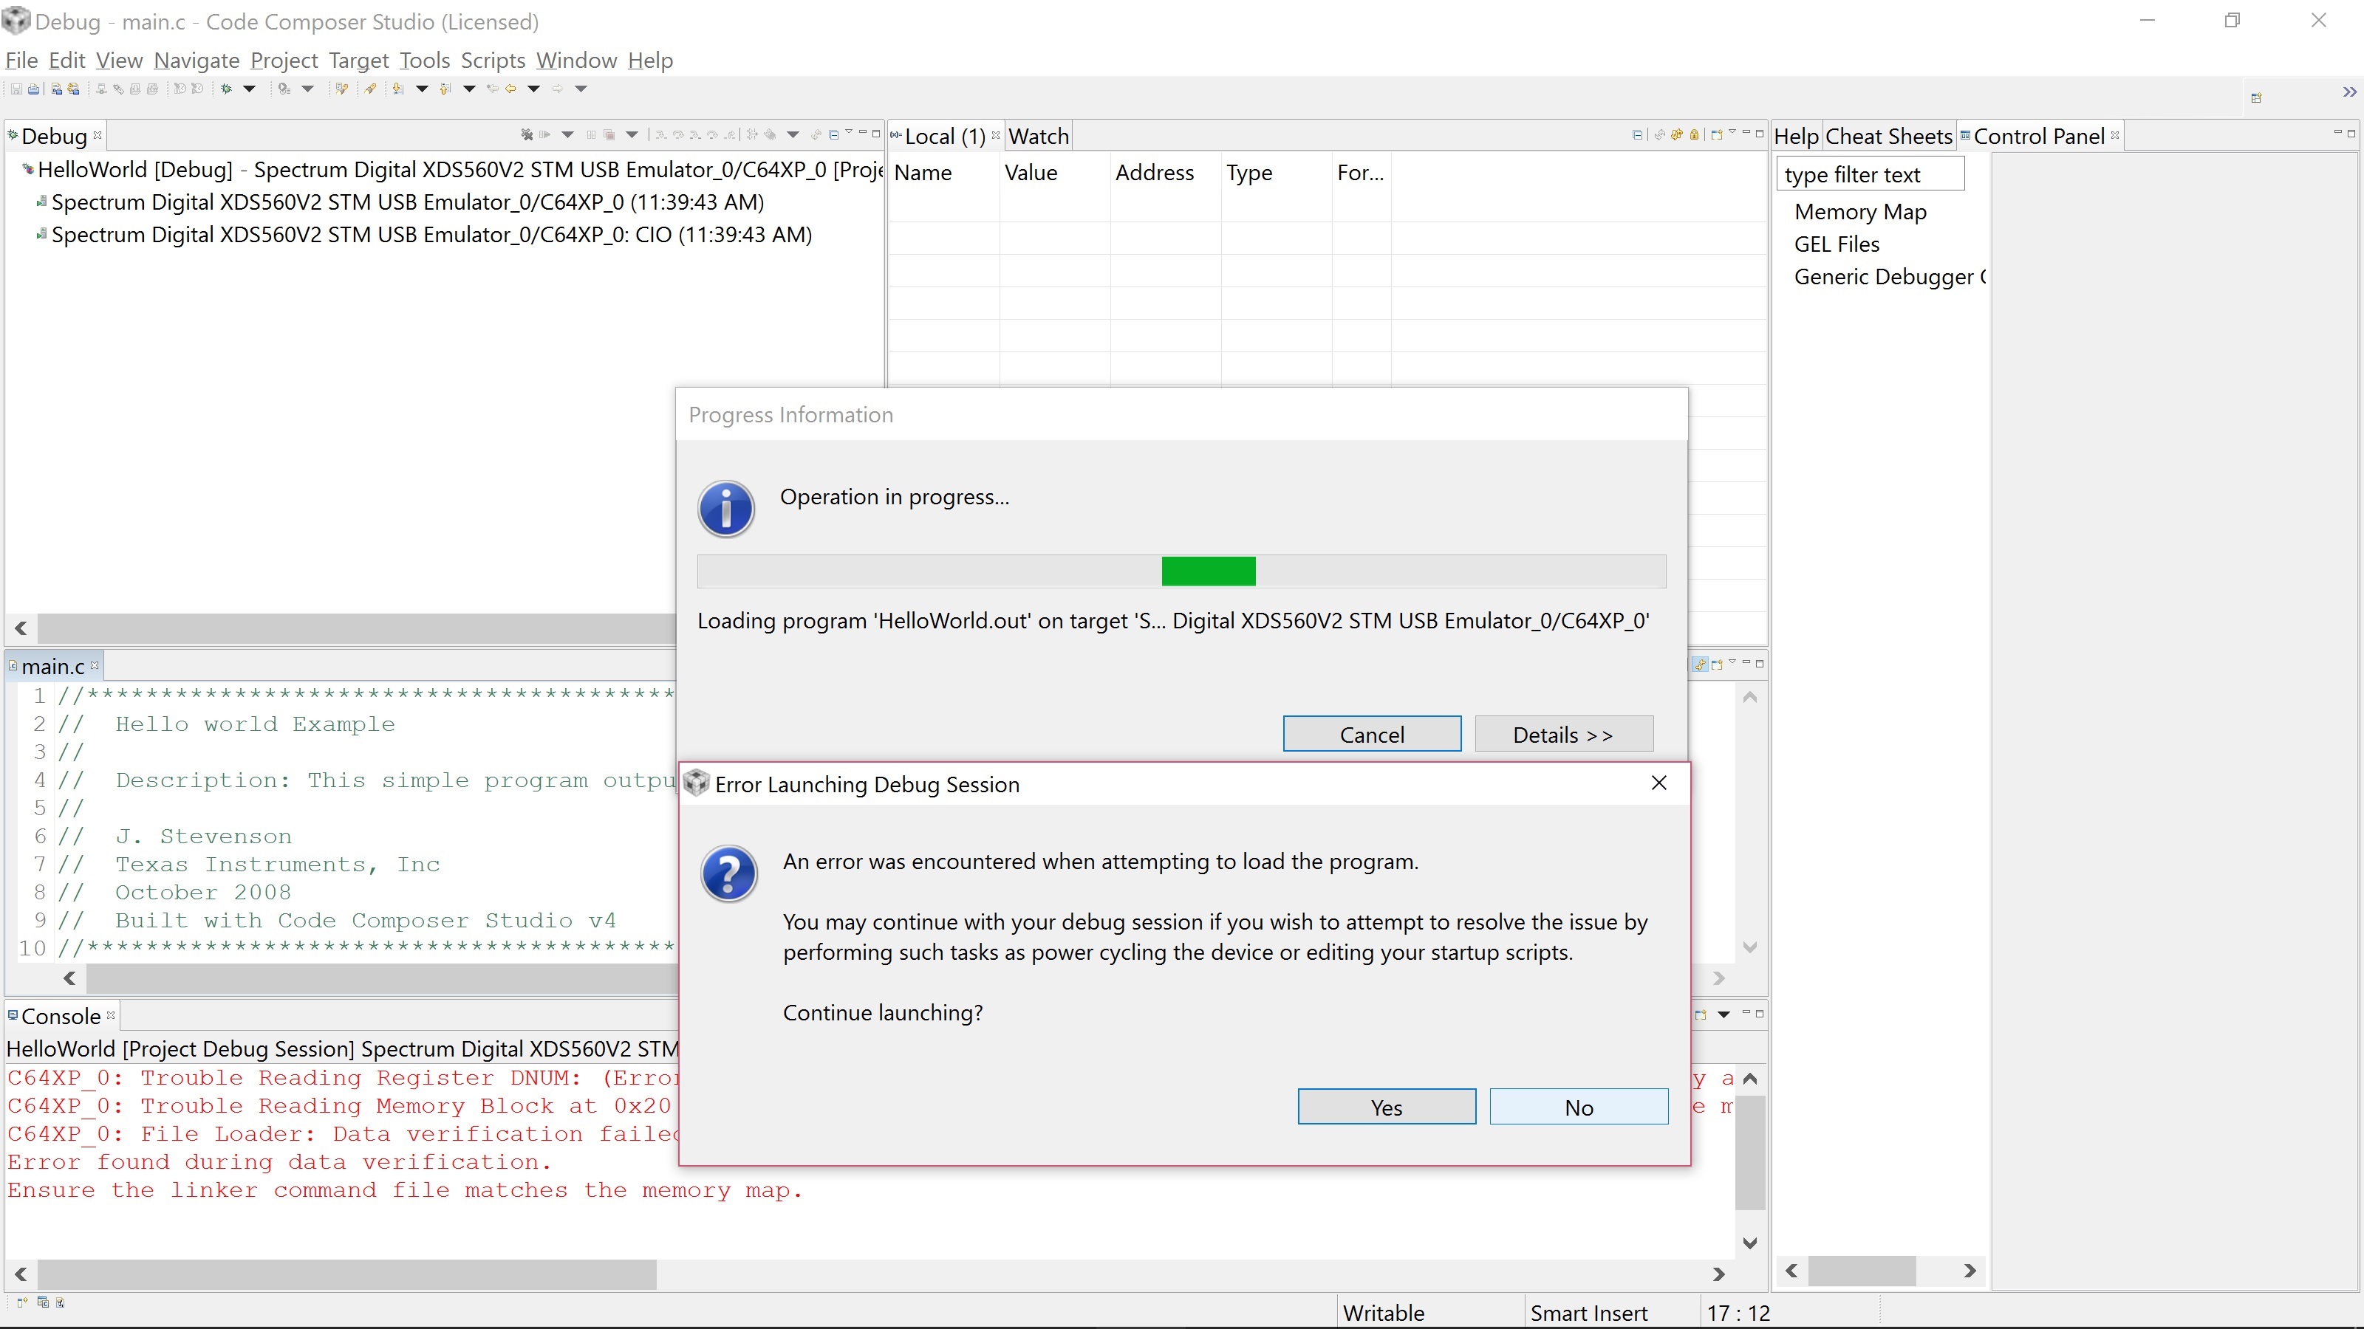Click the Step Return icon in Debug view
The width and height of the screenshot is (2364, 1329).
point(731,135)
